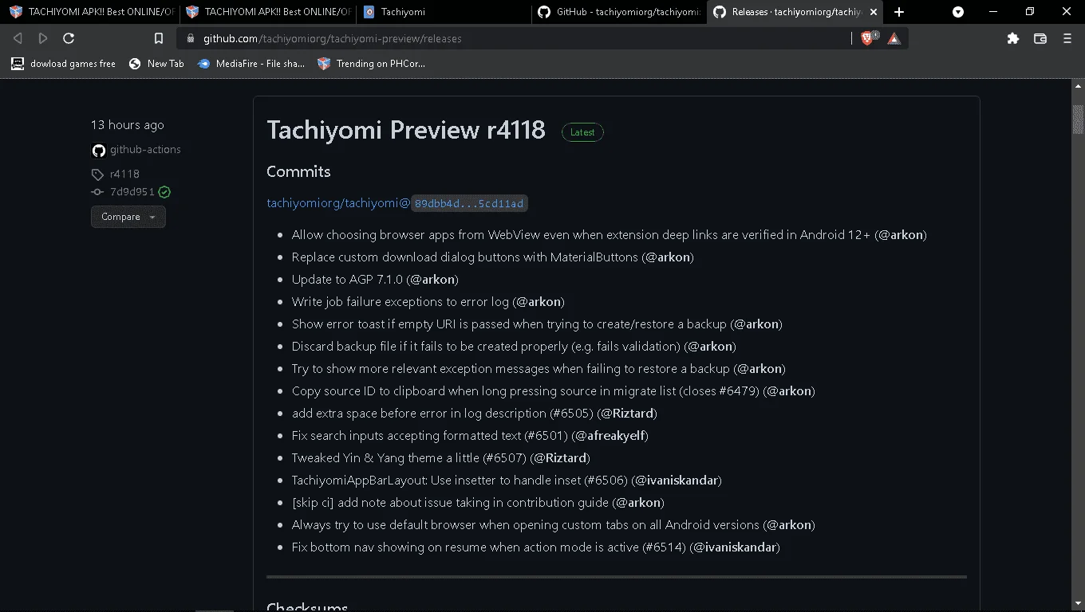Image resolution: width=1085 pixels, height=612 pixels.
Task: Click the Commits heading
Action: 298,171
